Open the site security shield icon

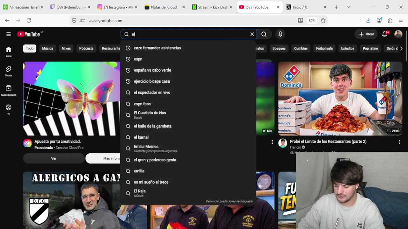74,21
